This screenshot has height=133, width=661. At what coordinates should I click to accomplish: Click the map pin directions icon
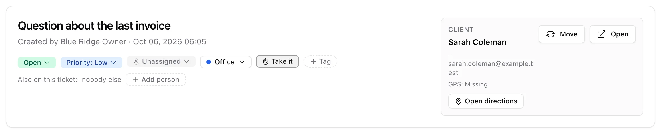pos(458,101)
